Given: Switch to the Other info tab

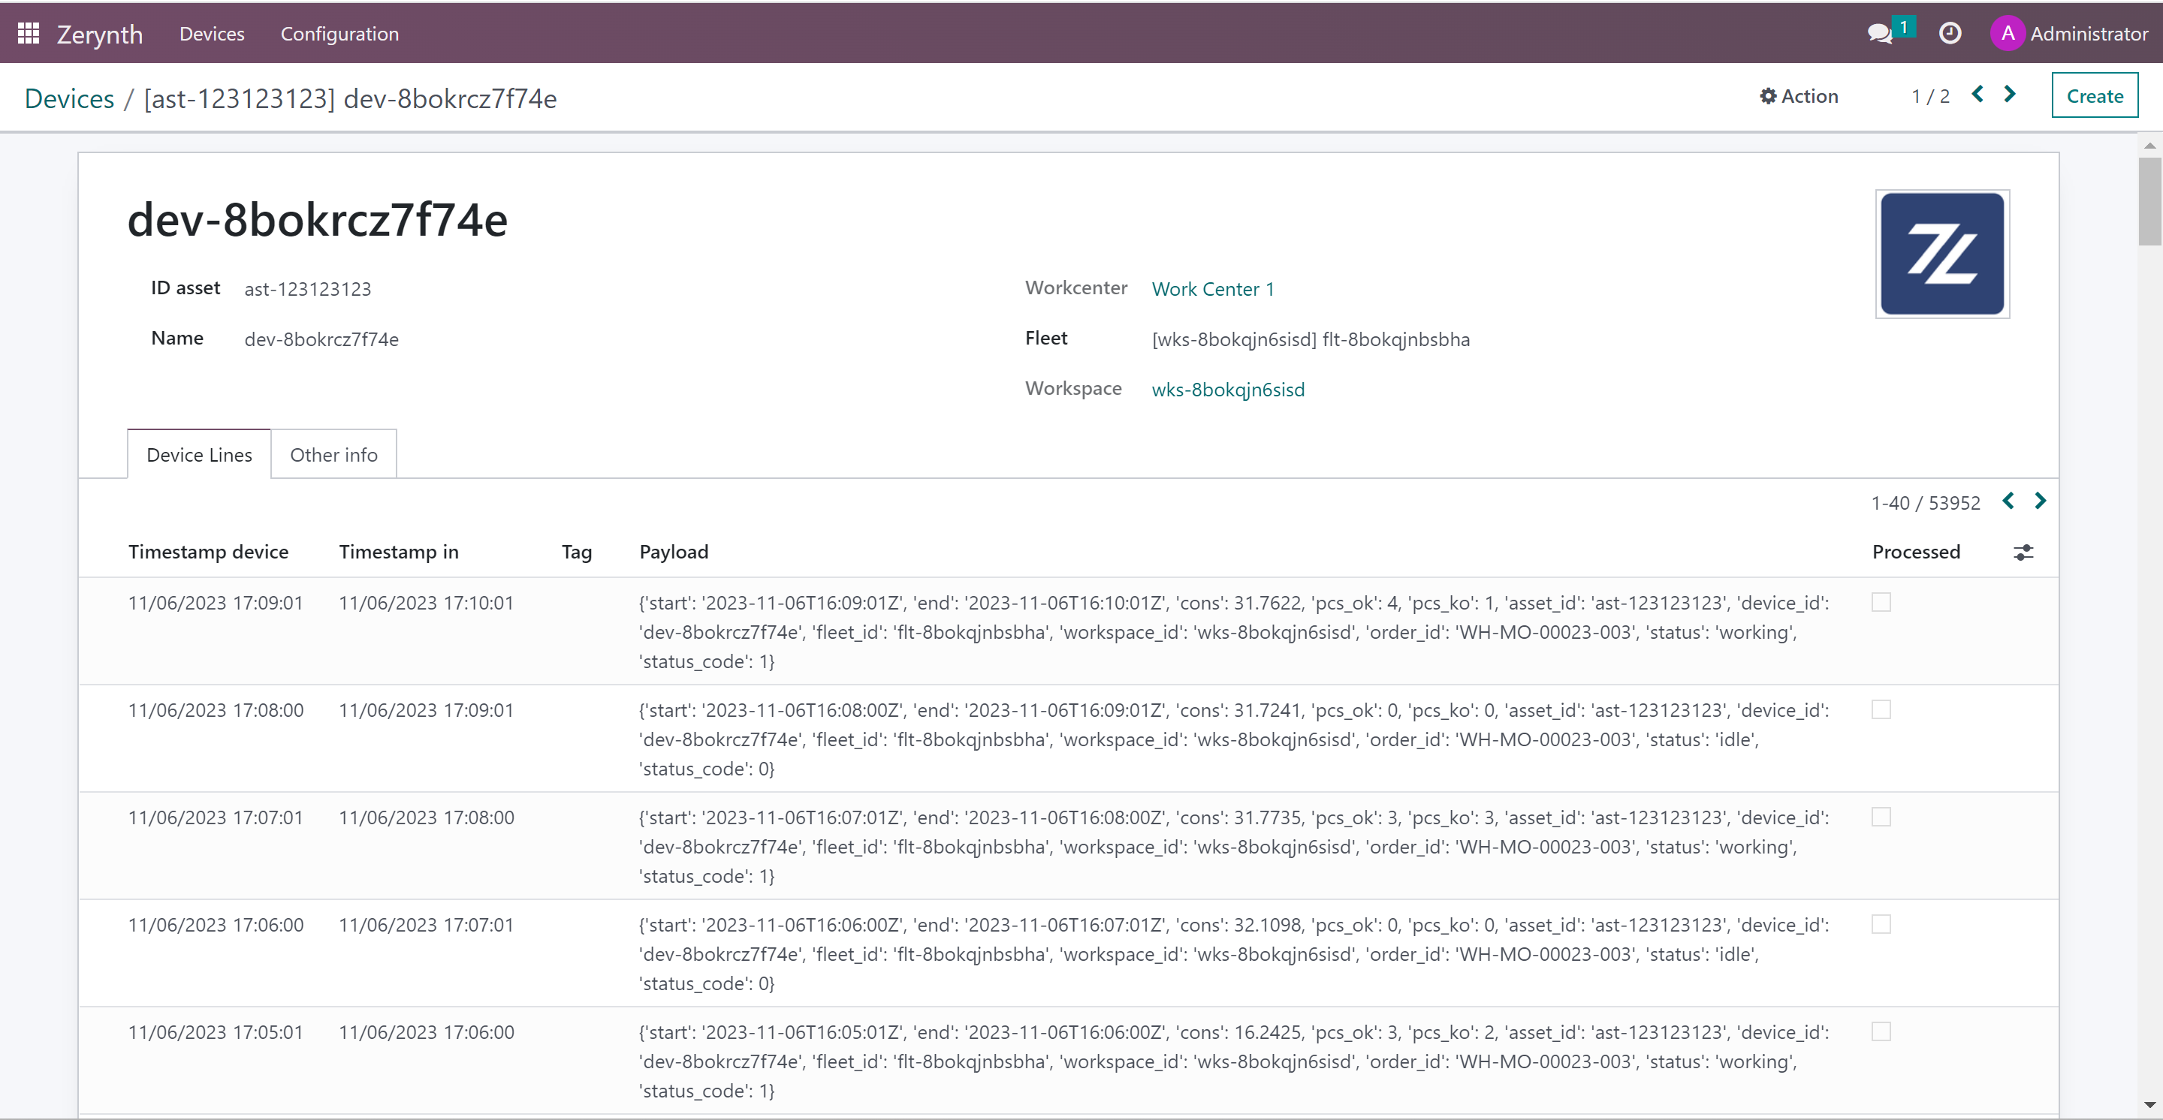Looking at the screenshot, I should click(333, 454).
